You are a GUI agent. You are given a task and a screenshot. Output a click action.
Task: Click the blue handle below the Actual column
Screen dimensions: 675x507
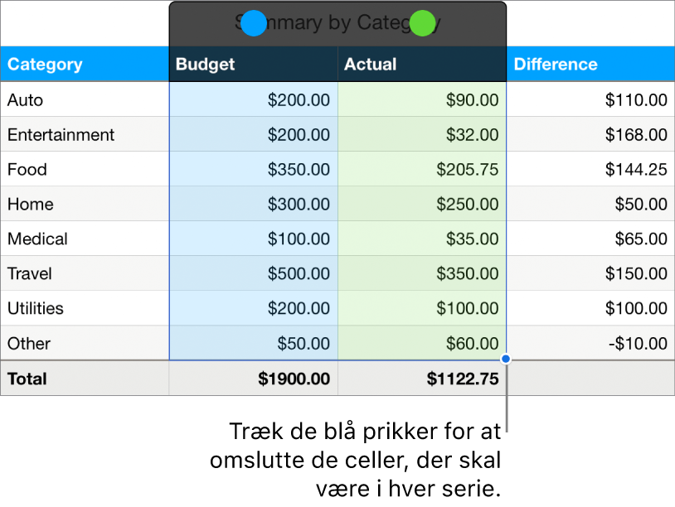pyautogui.click(x=505, y=358)
